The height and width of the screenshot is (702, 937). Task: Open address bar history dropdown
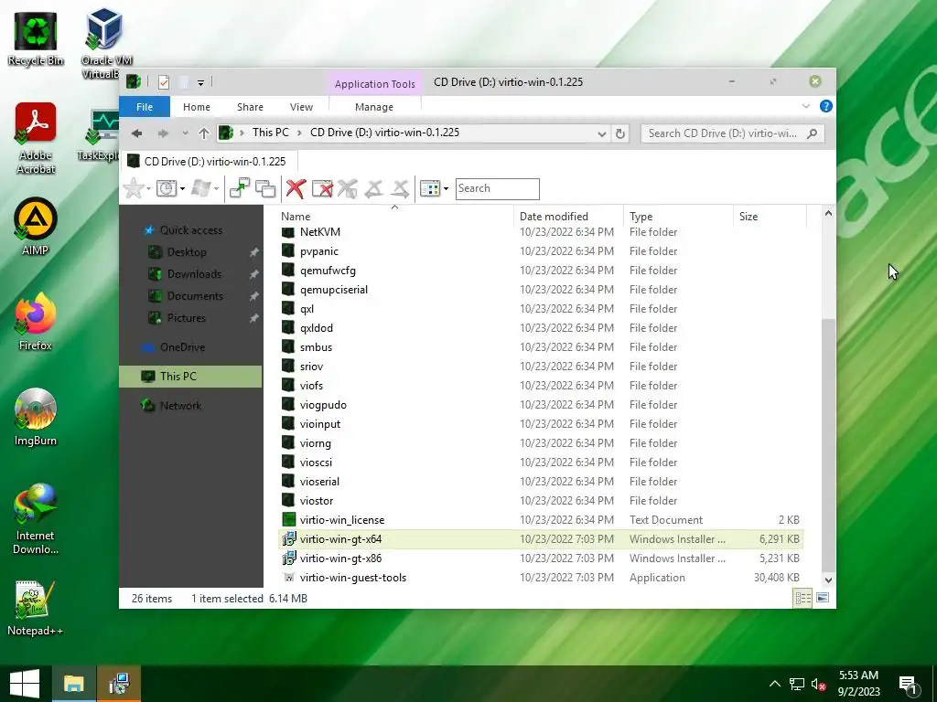pyautogui.click(x=602, y=133)
